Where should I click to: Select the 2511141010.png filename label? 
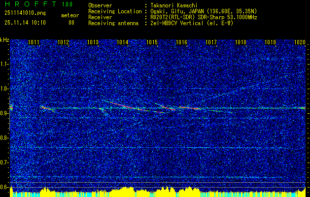(x=22, y=14)
